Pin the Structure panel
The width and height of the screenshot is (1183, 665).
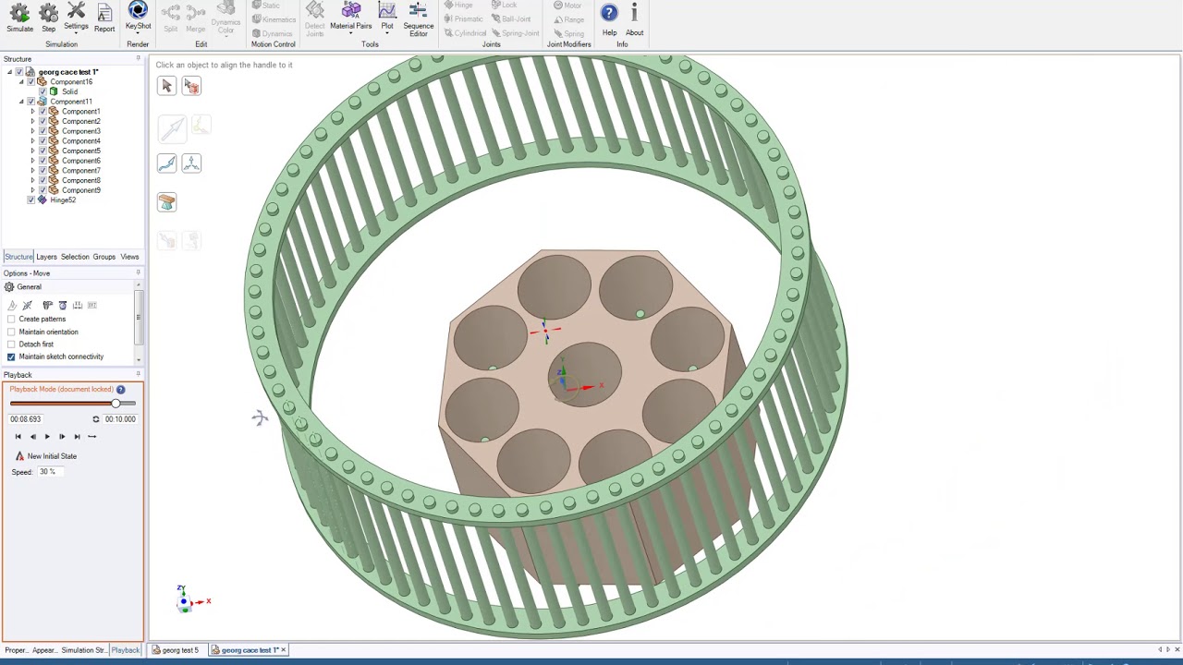tap(138, 59)
